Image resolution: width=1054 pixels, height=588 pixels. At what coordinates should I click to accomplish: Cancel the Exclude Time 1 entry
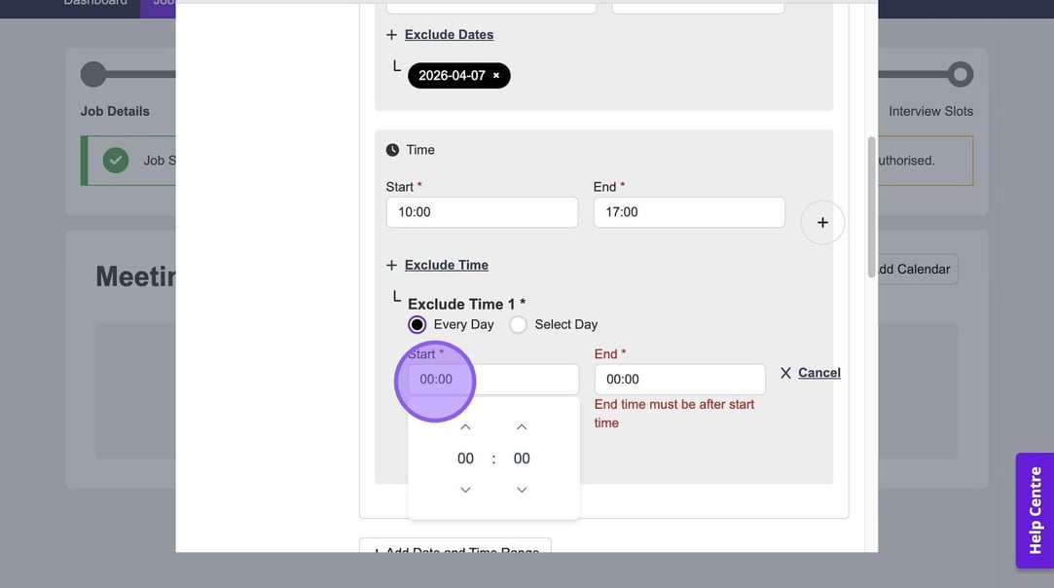point(818,373)
